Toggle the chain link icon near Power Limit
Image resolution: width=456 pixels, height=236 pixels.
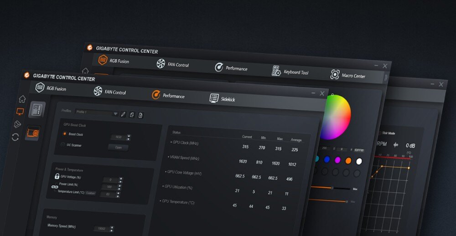point(55,187)
